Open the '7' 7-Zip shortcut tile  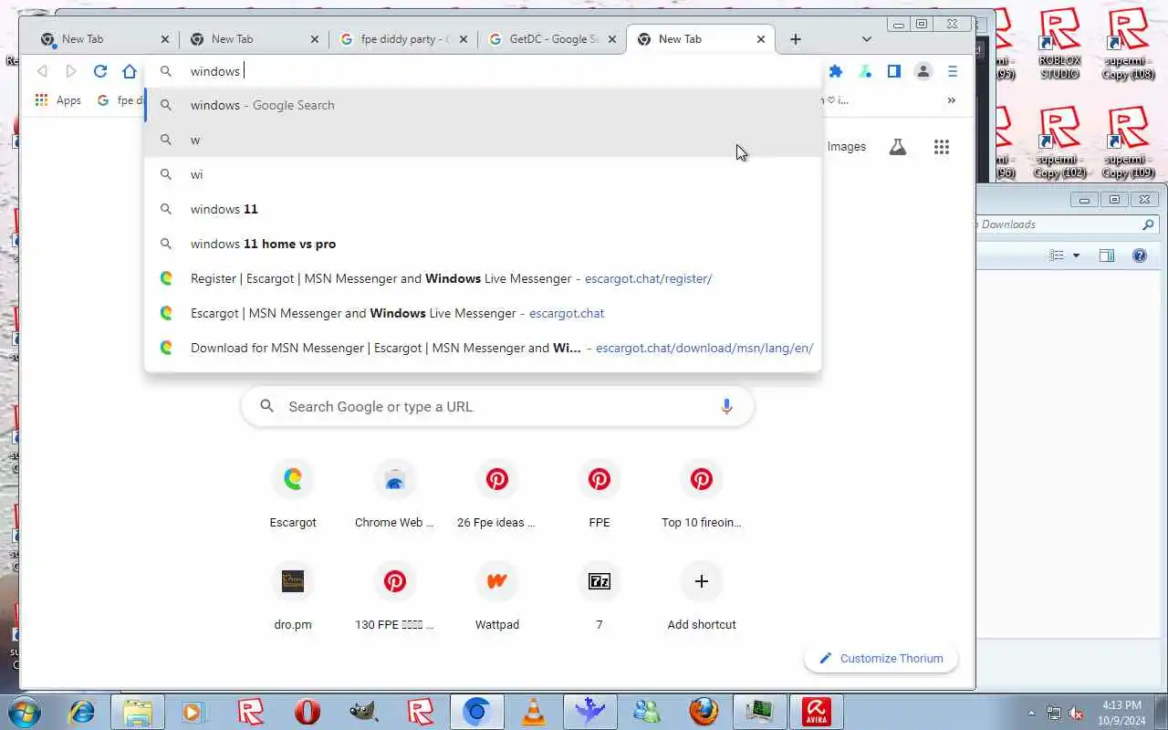(x=600, y=596)
